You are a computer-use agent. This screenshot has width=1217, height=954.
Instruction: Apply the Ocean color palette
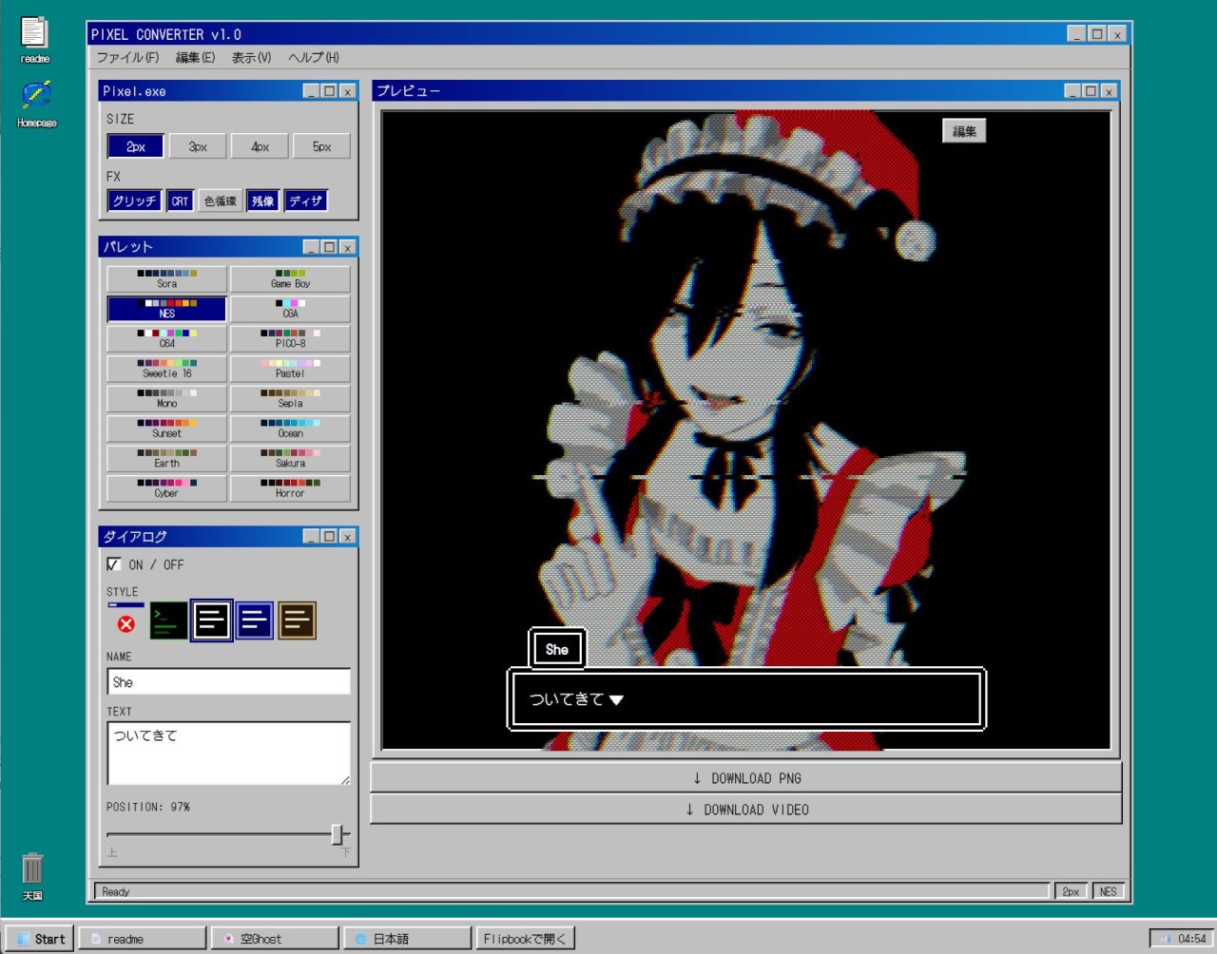[x=290, y=429]
